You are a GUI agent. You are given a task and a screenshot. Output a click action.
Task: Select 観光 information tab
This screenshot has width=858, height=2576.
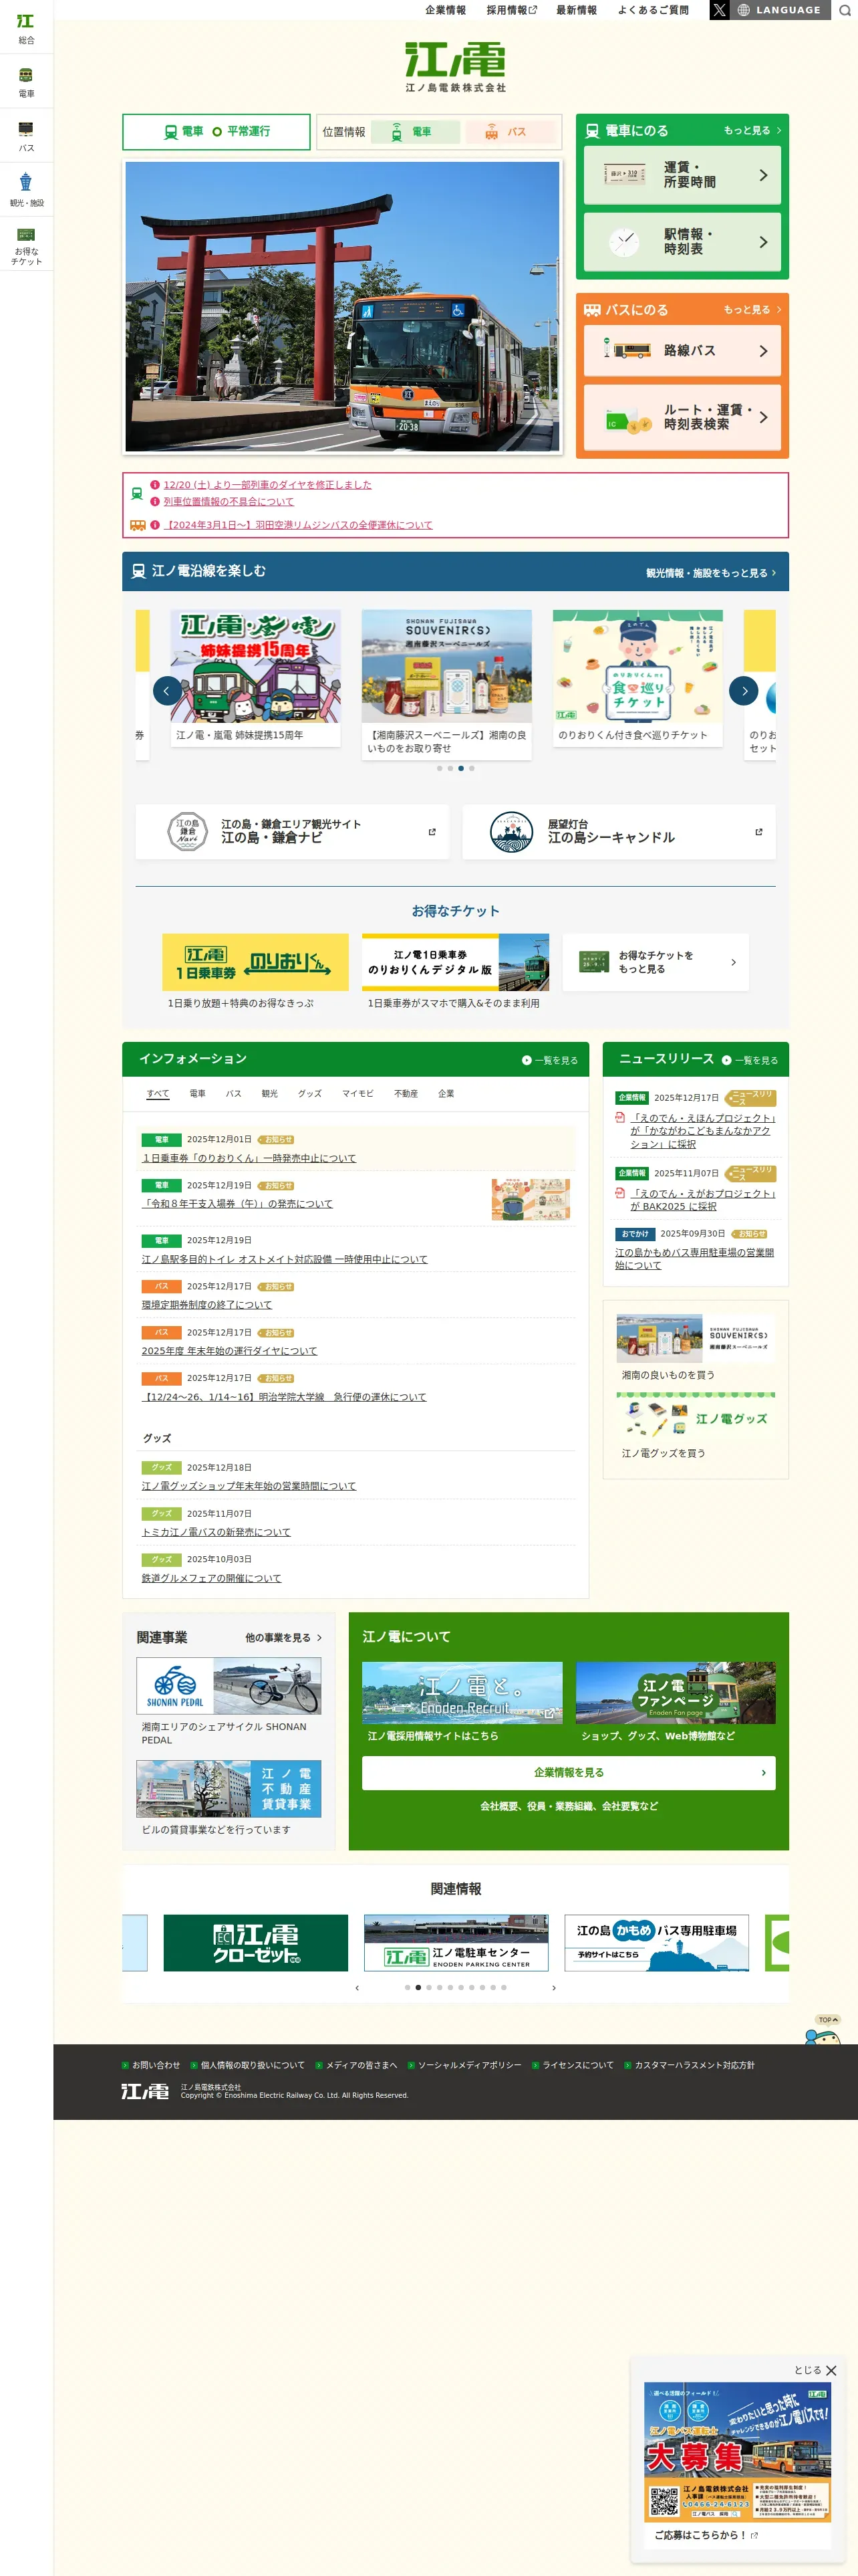[270, 1094]
